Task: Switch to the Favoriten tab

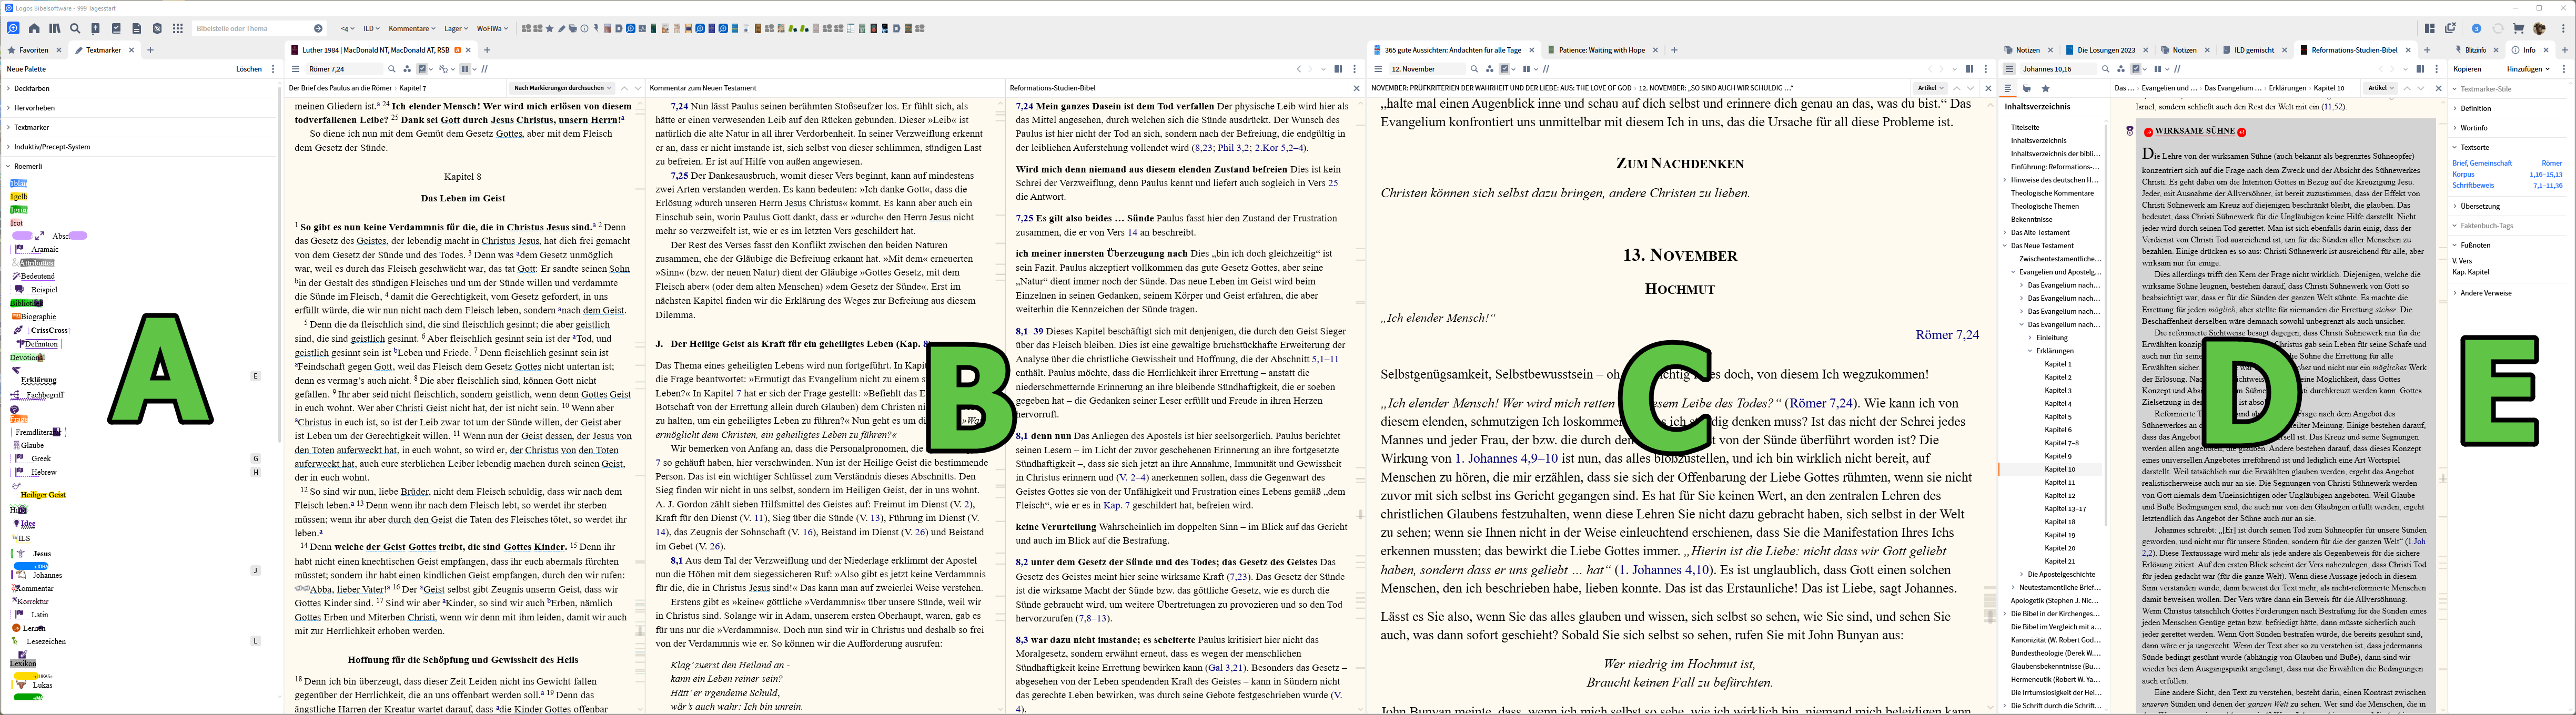Action: (33, 50)
